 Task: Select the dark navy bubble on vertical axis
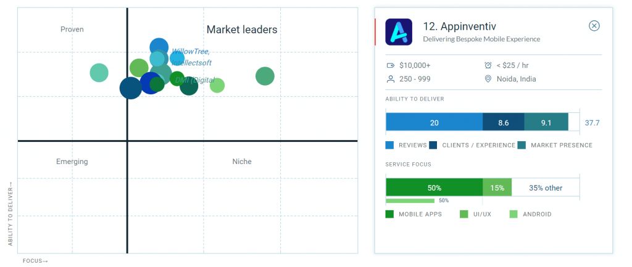click(x=131, y=88)
